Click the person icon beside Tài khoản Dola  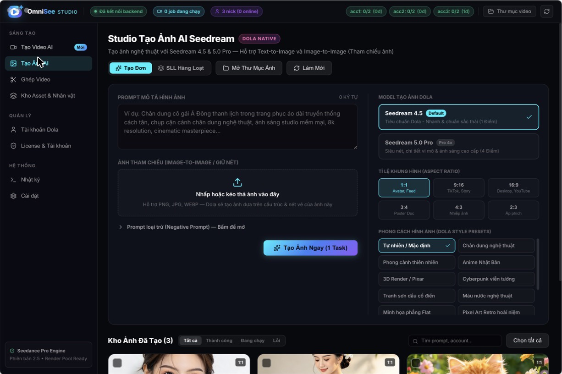click(13, 130)
